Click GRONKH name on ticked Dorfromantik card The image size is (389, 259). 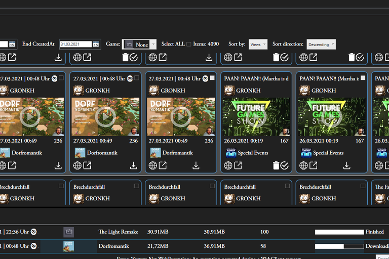[x=173, y=91]
